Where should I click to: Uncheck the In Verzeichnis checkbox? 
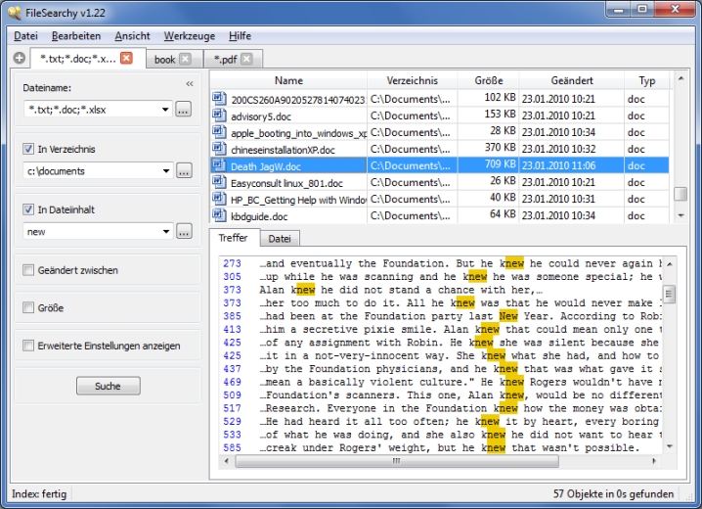click(29, 149)
